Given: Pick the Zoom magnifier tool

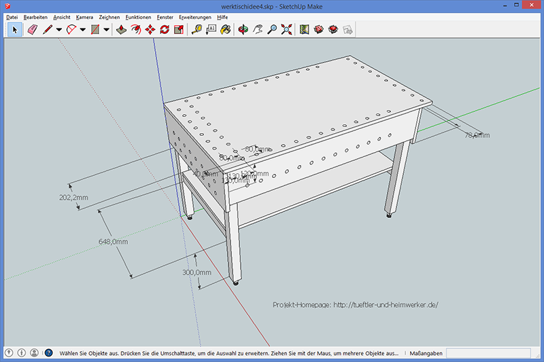Looking at the screenshot, I should point(273,30).
